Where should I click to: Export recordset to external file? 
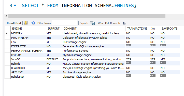tap(92, 23)
